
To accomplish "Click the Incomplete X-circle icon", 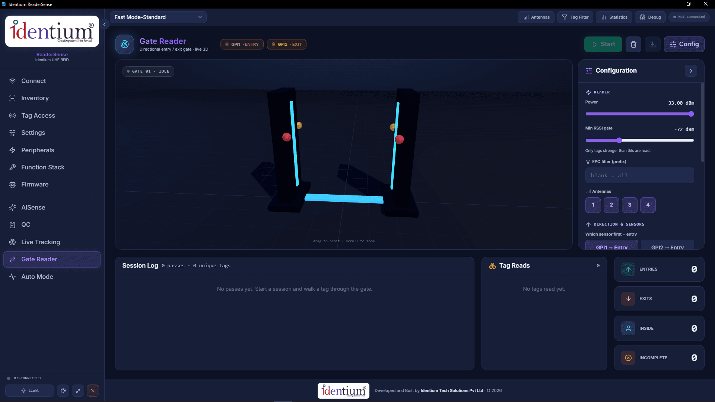I will coord(628,358).
